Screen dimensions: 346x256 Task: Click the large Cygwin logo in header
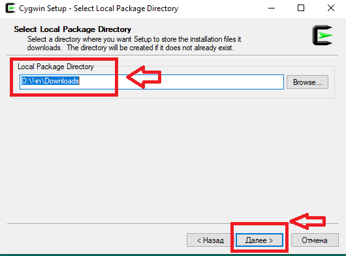(x=322, y=35)
